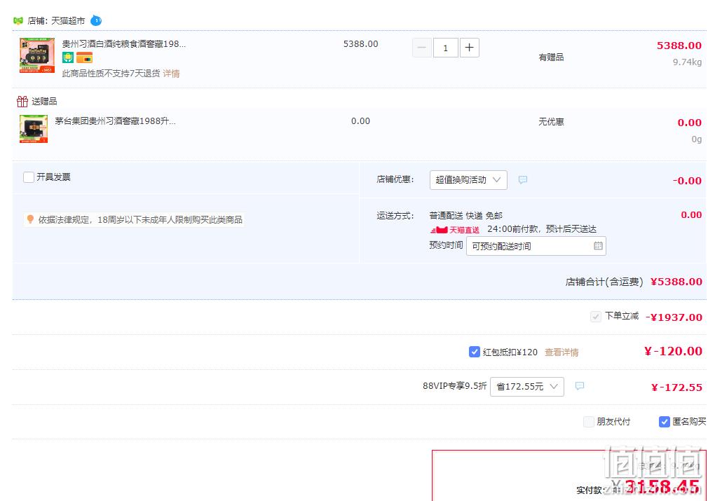Click the 9.74kg weight value
Image resolution: width=708 pixels, height=501 pixels.
[687, 62]
